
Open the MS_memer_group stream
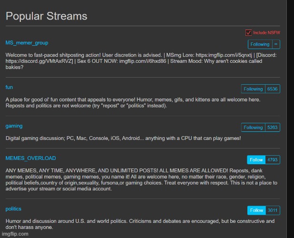(27, 43)
